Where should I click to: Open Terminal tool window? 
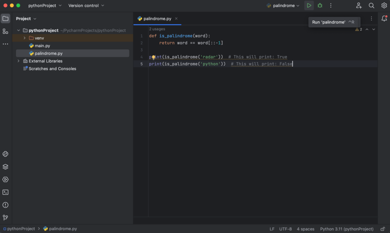(5, 192)
